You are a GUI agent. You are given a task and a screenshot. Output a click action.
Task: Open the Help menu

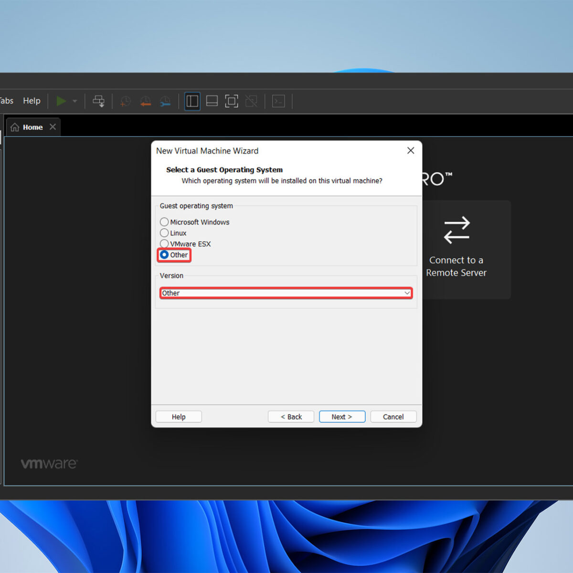tap(32, 101)
